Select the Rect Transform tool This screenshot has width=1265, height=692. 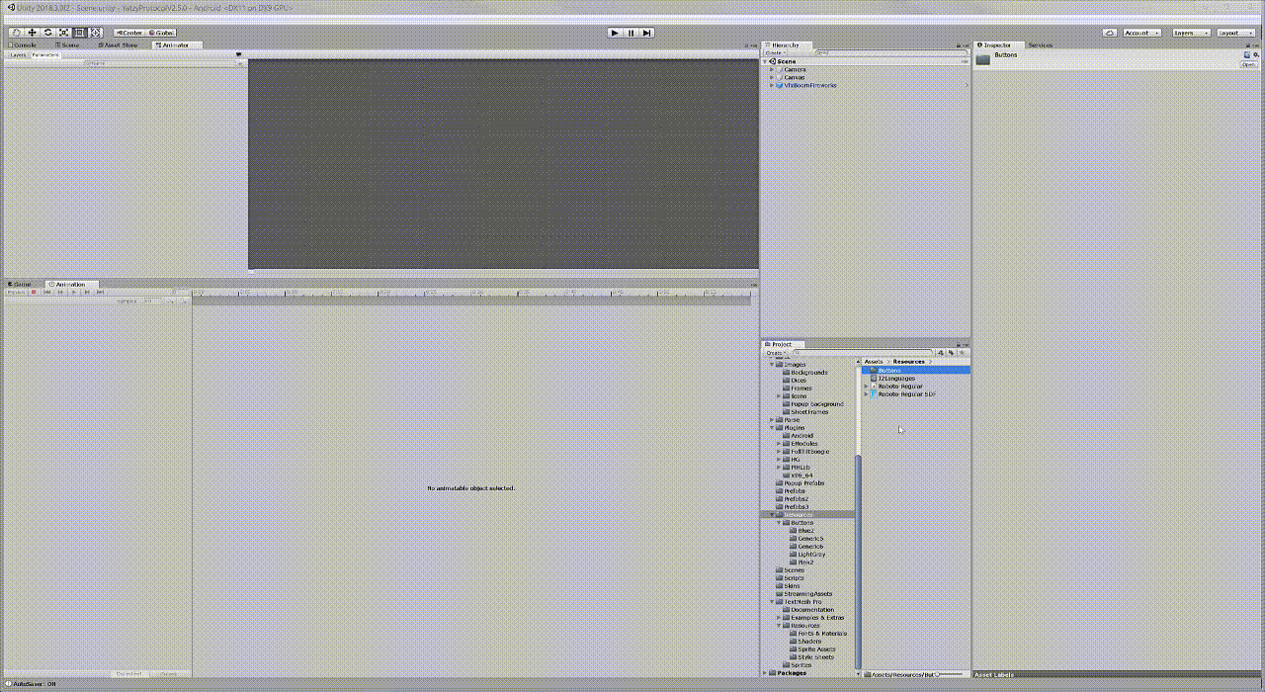(79, 33)
